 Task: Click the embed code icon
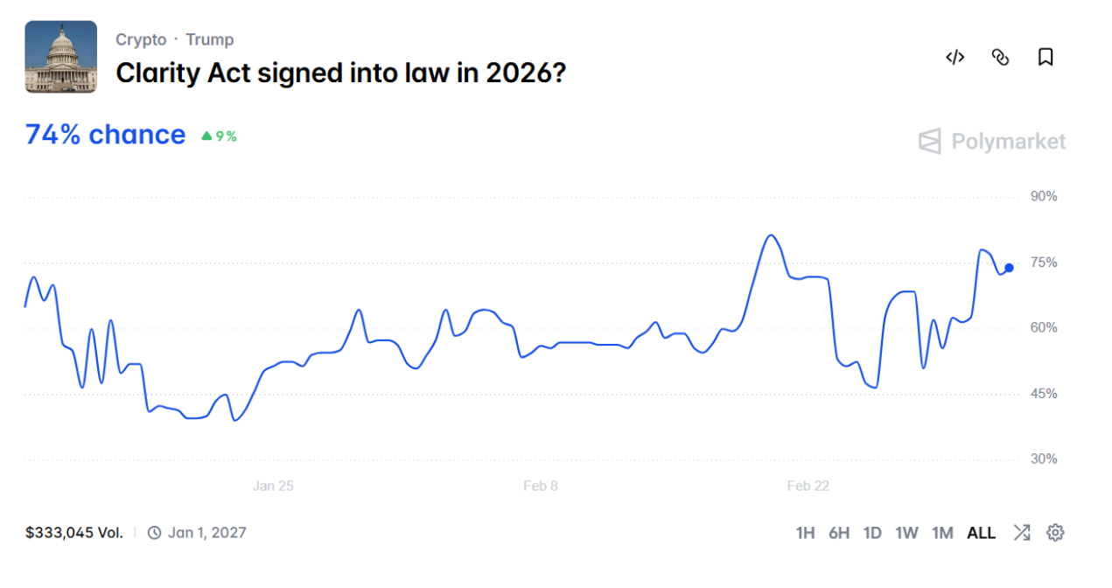955,58
